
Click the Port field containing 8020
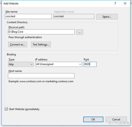click(90, 64)
